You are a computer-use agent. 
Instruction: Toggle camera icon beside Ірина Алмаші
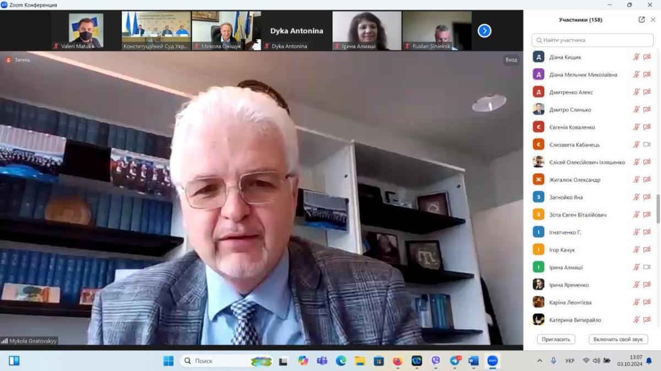(x=647, y=267)
